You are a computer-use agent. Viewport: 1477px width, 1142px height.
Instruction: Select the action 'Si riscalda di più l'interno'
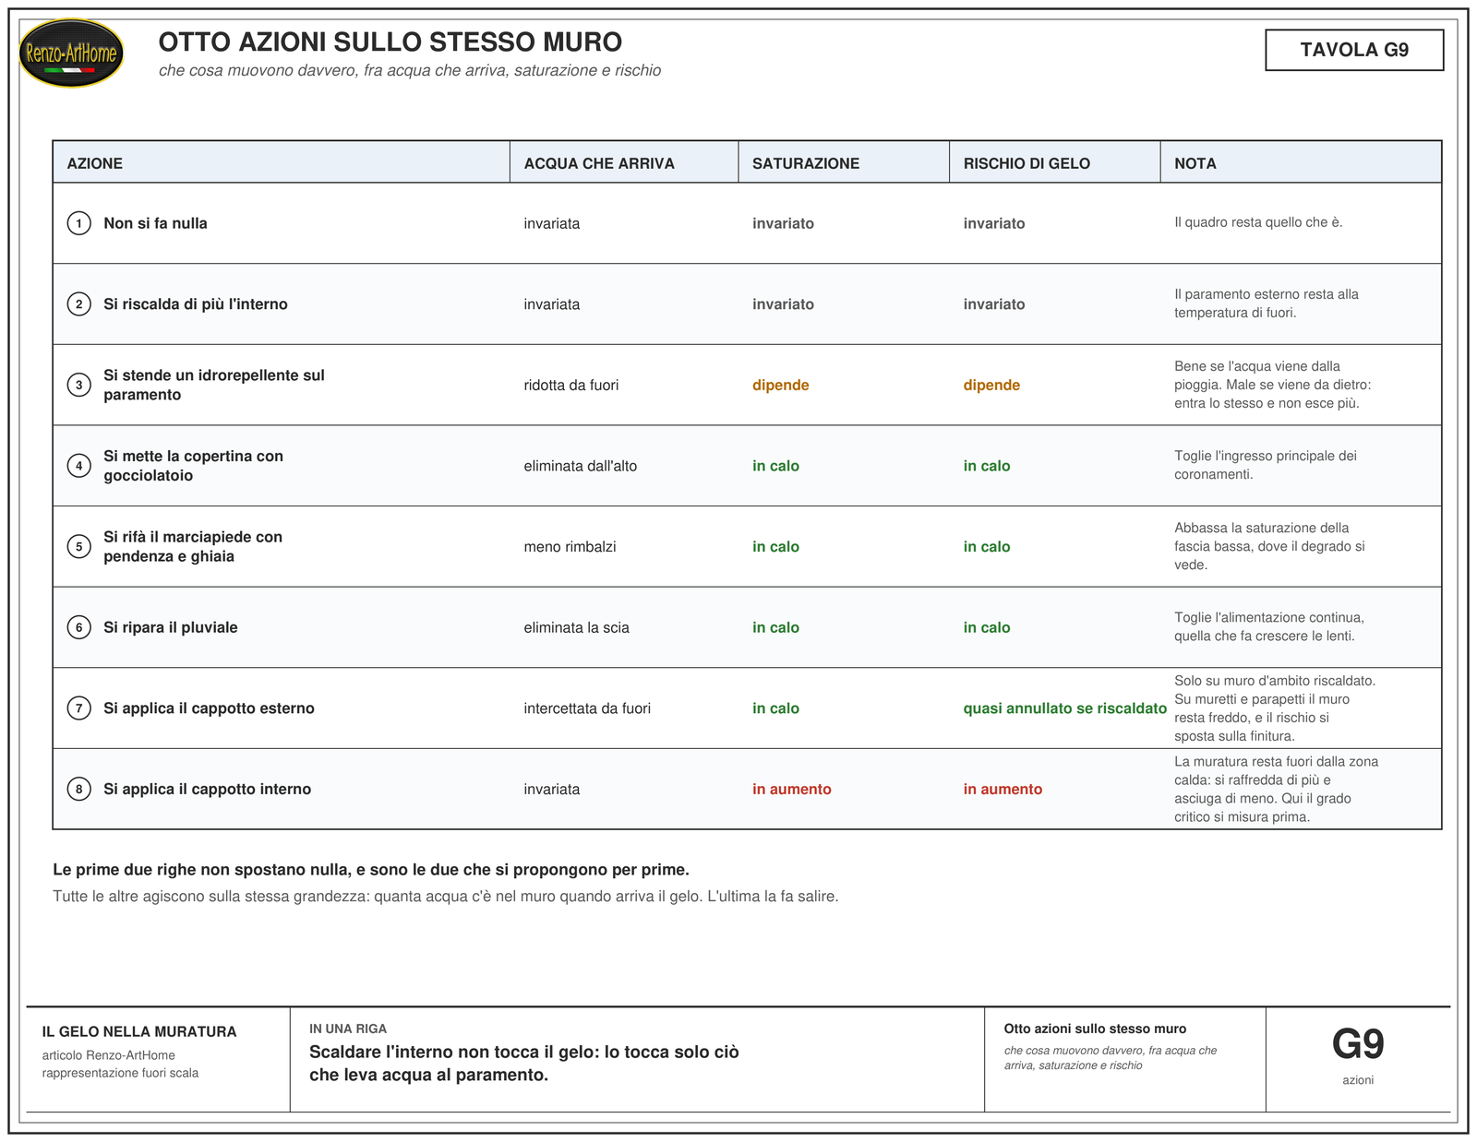click(196, 304)
